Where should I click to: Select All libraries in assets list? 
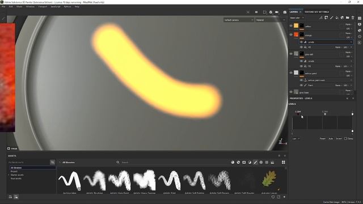pyautogui.click(x=33, y=168)
